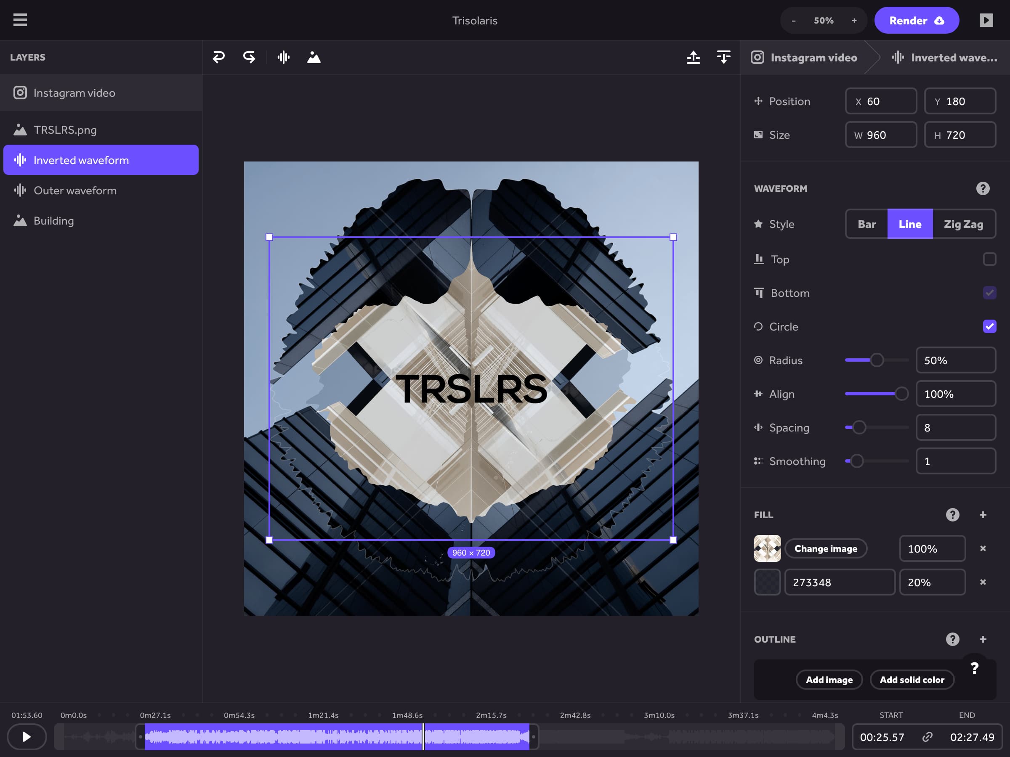Image resolution: width=1010 pixels, height=757 pixels.
Task: Open the Waveform section help icon
Action: tap(983, 188)
